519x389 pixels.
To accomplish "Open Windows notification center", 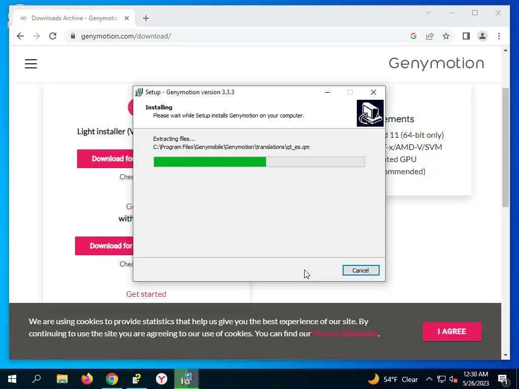I will coord(503,379).
